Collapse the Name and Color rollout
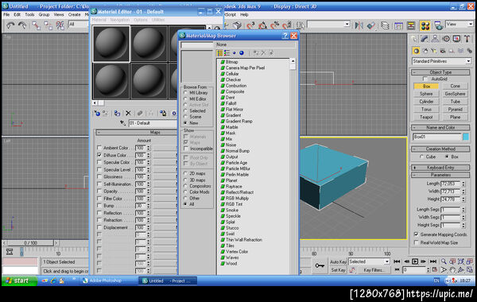Viewport: 477px width, 302px height. pos(440,127)
